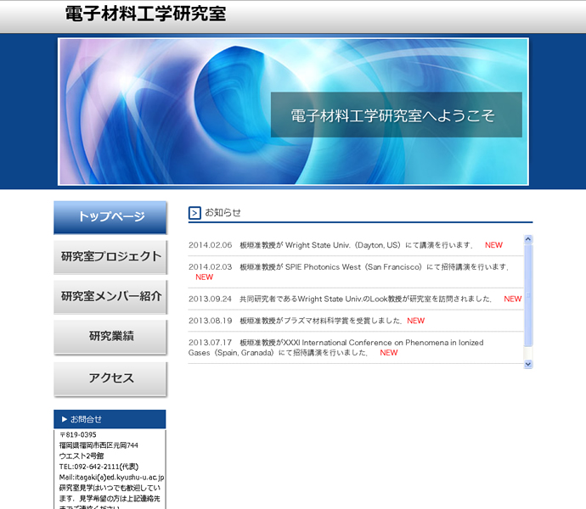Select news entry dated 2013.07.17

tap(355, 347)
